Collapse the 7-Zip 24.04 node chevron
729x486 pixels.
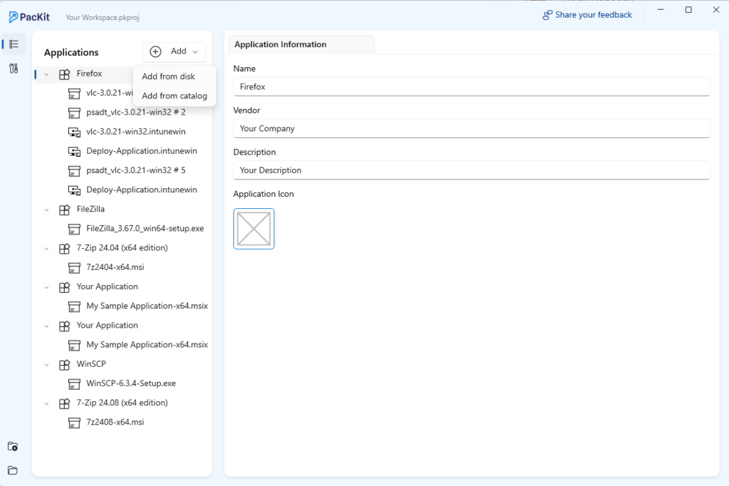[46, 249]
